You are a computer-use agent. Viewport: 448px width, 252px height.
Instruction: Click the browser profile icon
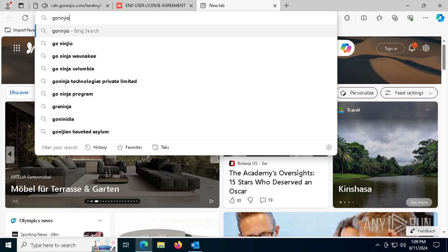8,6
